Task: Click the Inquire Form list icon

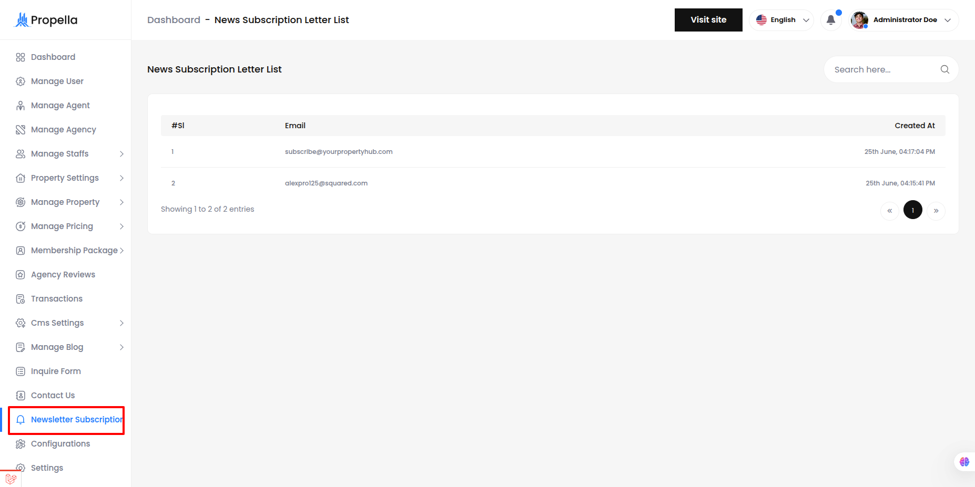Action: pos(21,371)
